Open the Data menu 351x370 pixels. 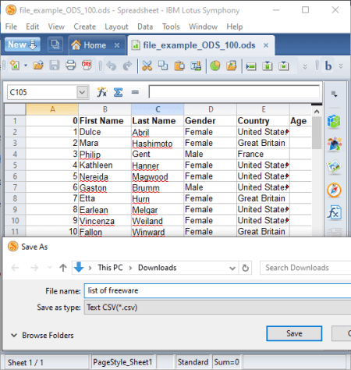point(145,27)
